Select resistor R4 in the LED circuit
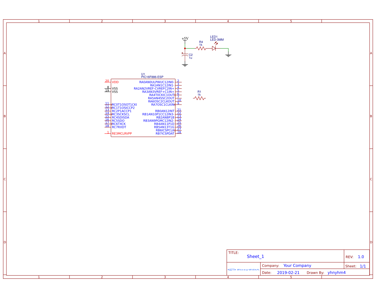 200,48
